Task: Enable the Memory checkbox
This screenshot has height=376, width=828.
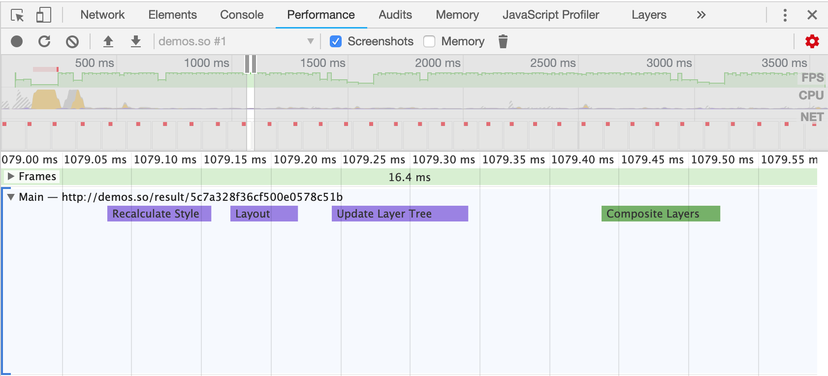Action: coord(429,41)
